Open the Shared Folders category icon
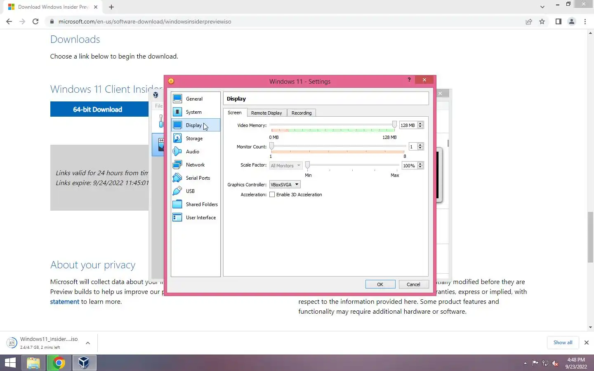The image size is (594, 371). 177,204
